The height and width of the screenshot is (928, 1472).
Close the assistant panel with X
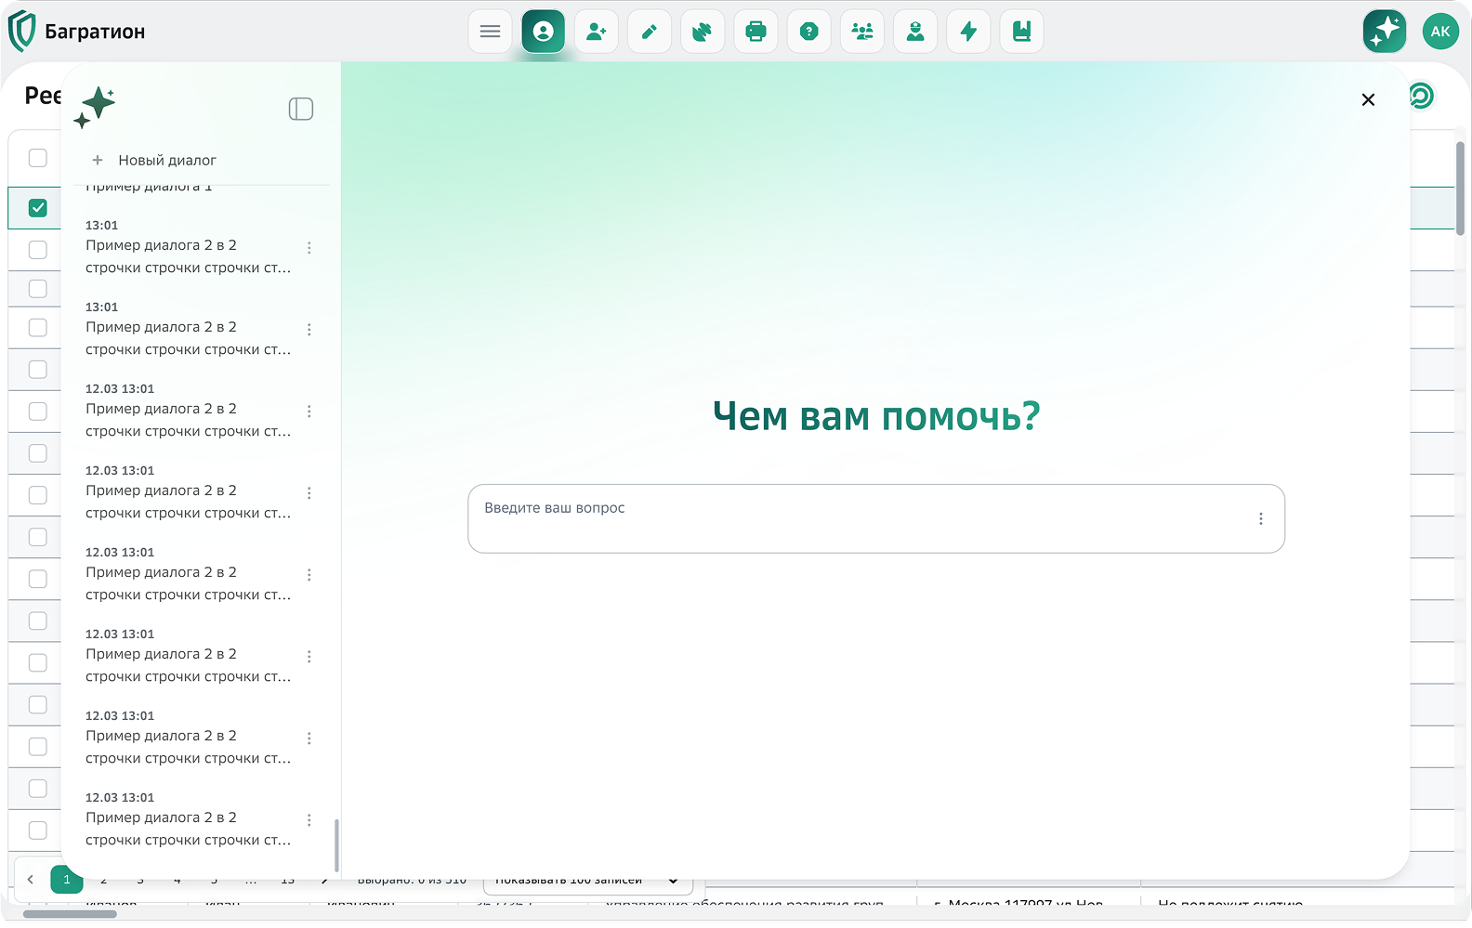click(x=1368, y=99)
